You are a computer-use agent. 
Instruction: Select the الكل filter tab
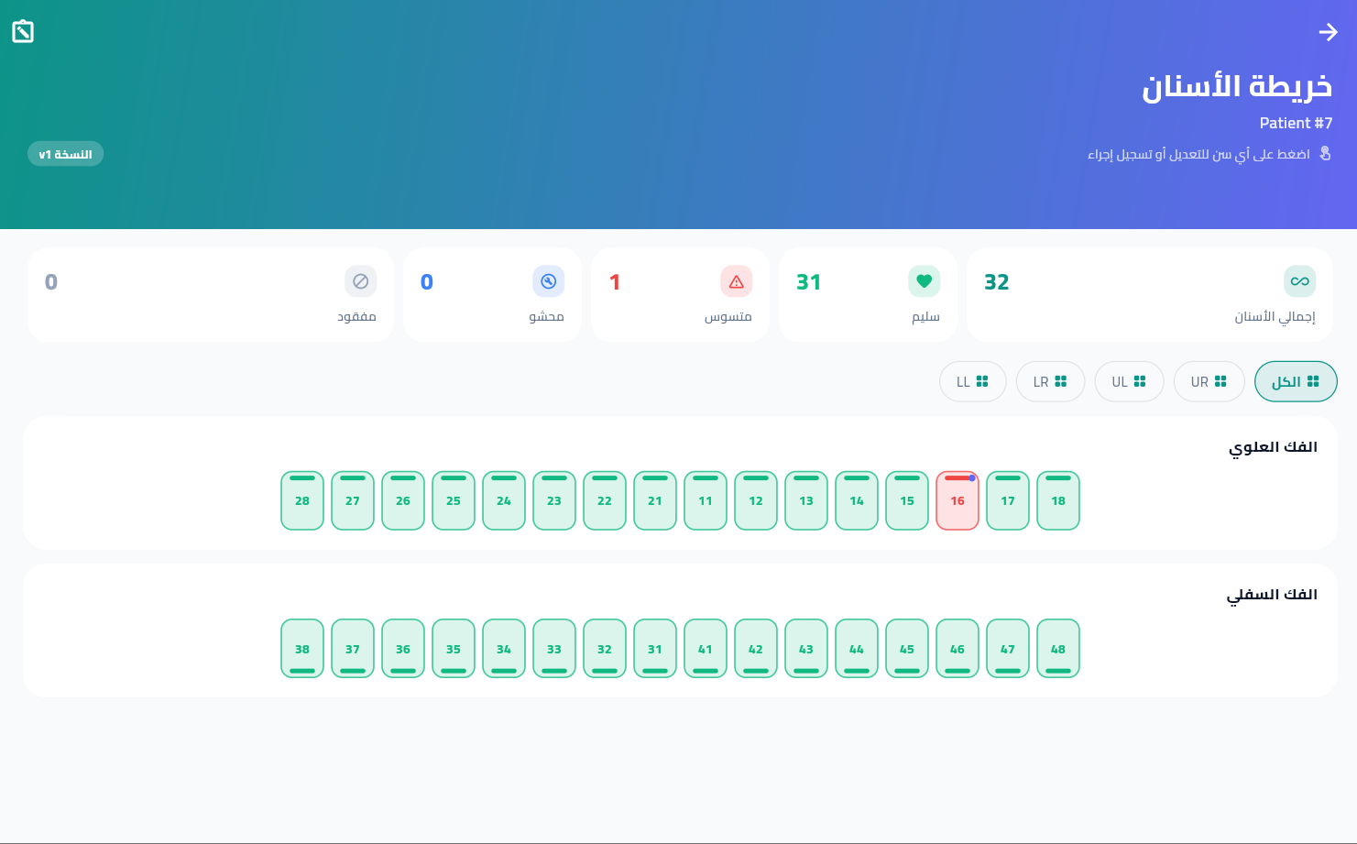[x=1296, y=381]
